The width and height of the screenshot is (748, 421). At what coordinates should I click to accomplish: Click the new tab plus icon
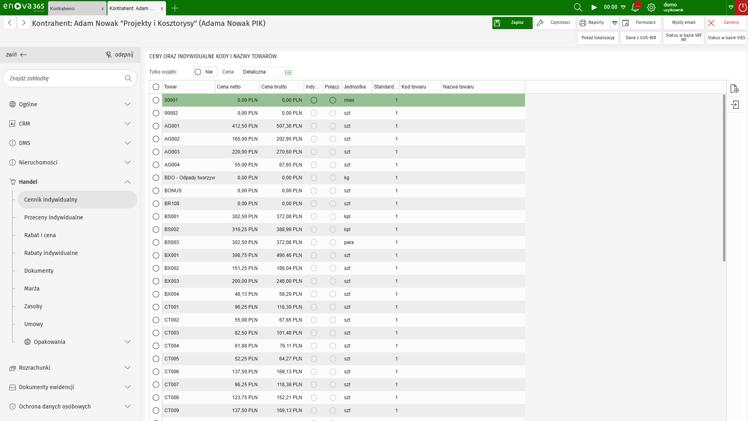point(175,8)
